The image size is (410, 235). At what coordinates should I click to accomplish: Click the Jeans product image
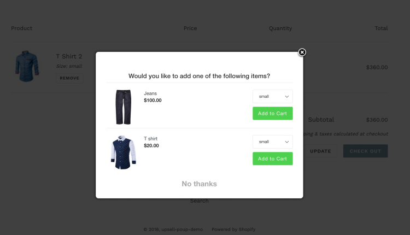pyautogui.click(x=123, y=107)
